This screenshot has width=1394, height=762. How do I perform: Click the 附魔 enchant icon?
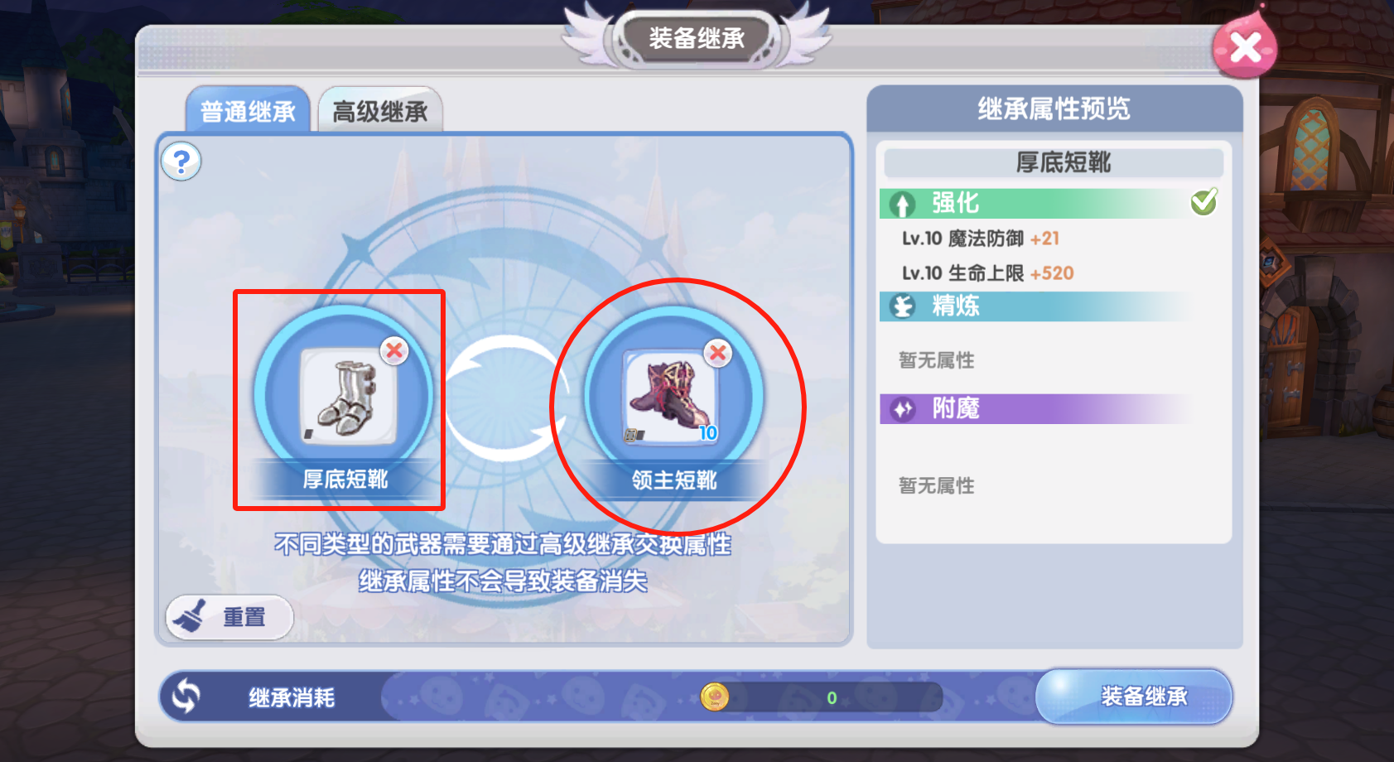click(902, 409)
